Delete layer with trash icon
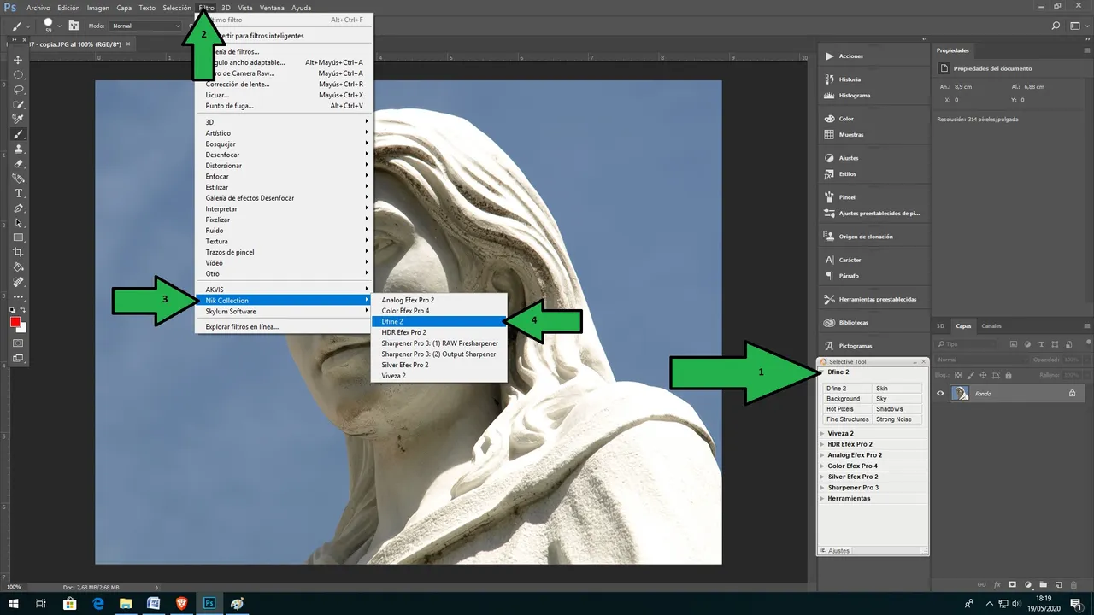1094x615 pixels. coord(1074,585)
